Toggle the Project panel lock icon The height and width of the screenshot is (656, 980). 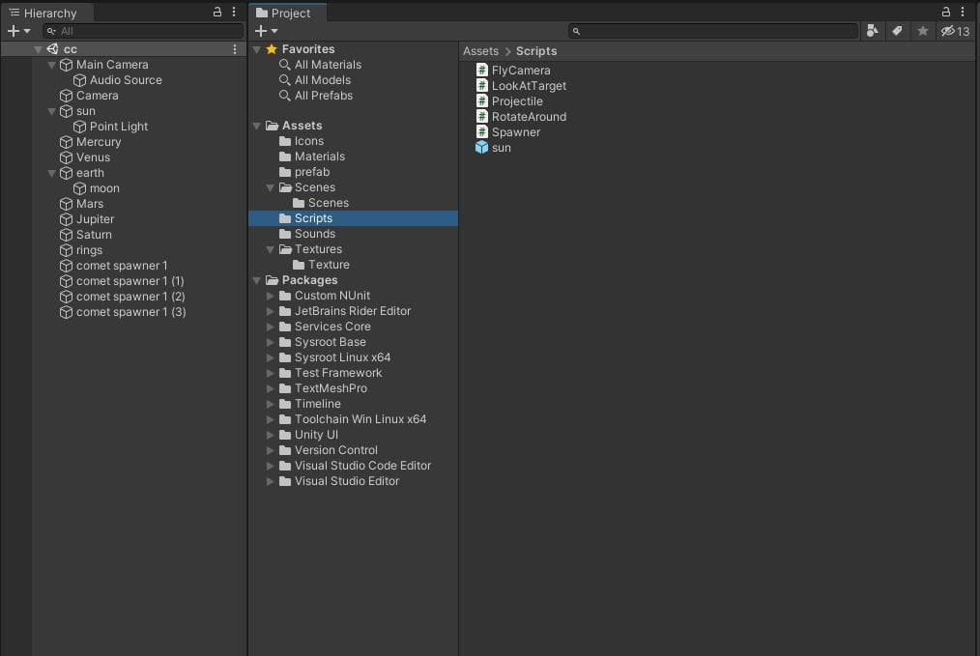[946, 12]
